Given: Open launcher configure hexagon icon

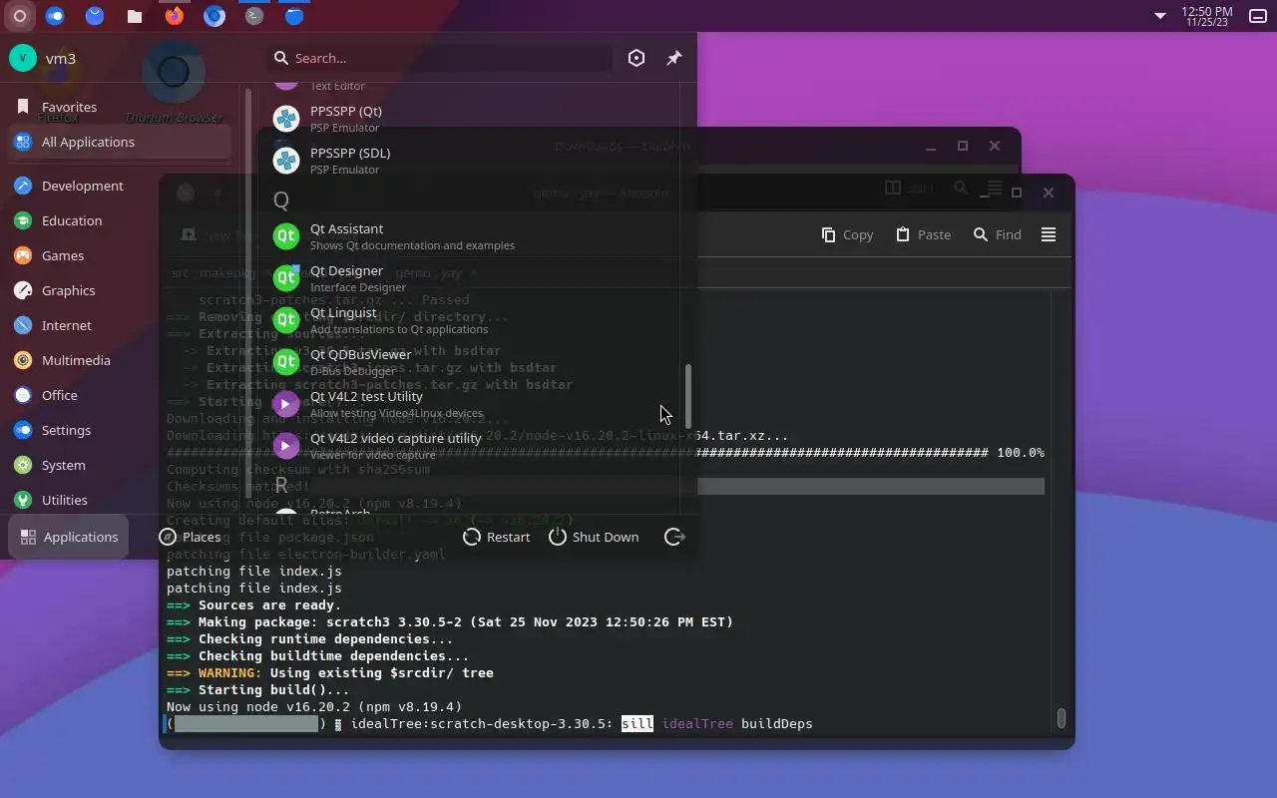Looking at the screenshot, I should pos(637,58).
